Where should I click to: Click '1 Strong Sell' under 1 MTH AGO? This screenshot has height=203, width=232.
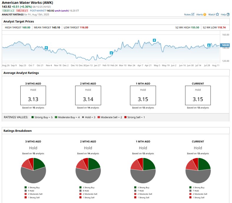[142, 197]
